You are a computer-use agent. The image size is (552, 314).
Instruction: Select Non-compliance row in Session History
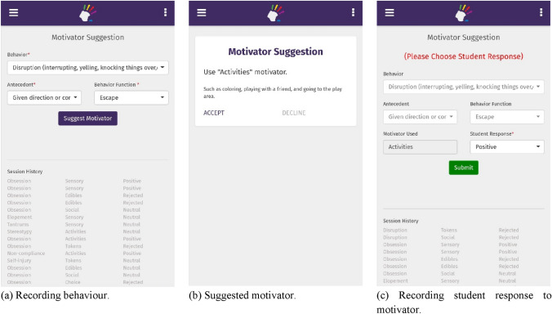coord(75,253)
